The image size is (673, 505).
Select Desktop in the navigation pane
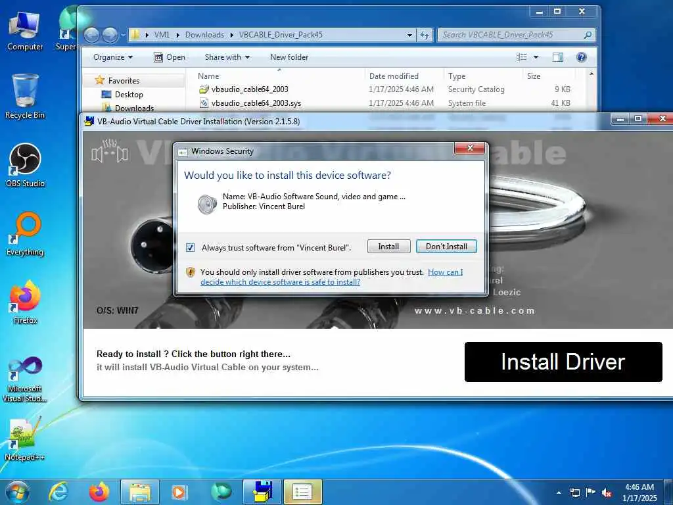coord(129,95)
